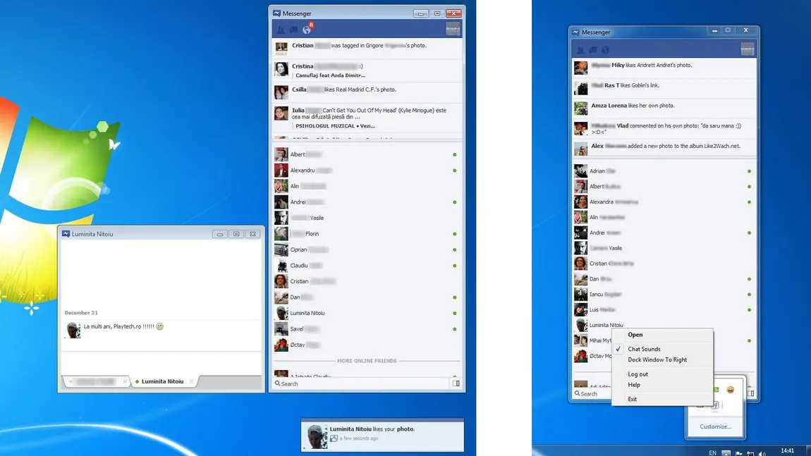Open 'Camuflaj feat Anda Dimitr...' link
This screenshot has width=811, height=456.
tap(330, 75)
